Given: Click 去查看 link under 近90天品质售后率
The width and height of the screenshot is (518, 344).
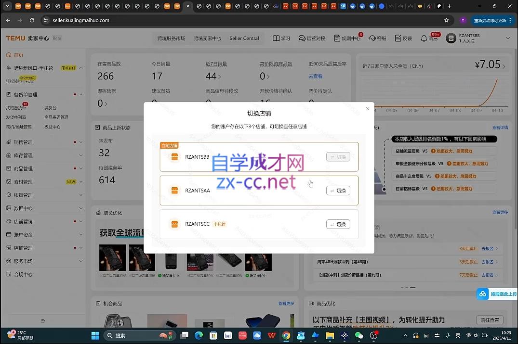Looking at the screenshot, I should coord(315,76).
